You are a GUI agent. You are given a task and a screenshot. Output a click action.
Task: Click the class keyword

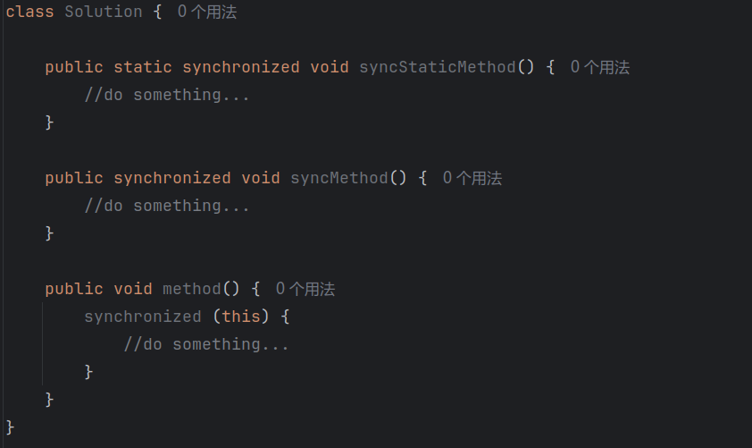pos(30,12)
